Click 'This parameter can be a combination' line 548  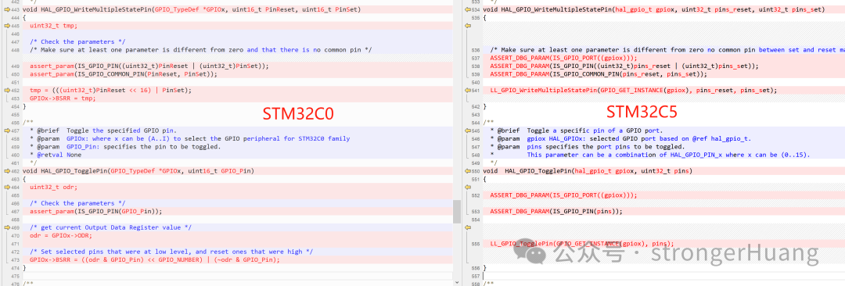[668, 155]
